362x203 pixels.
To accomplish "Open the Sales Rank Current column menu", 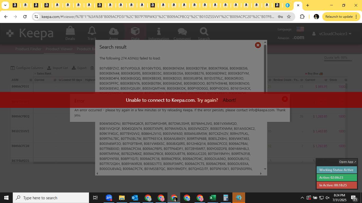I will (55, 80).
